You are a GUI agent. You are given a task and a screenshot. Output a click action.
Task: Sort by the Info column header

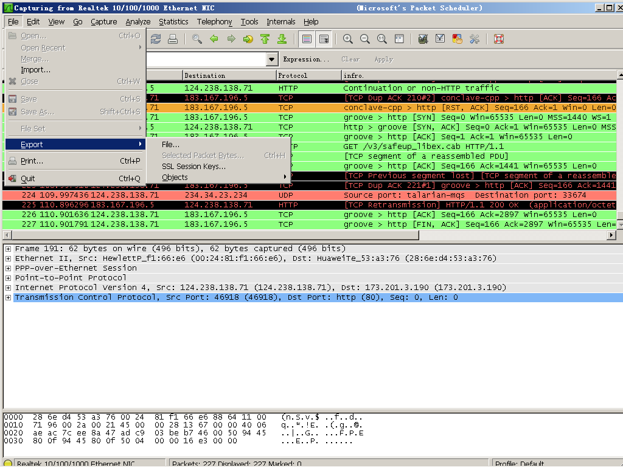tap(479, 75)
